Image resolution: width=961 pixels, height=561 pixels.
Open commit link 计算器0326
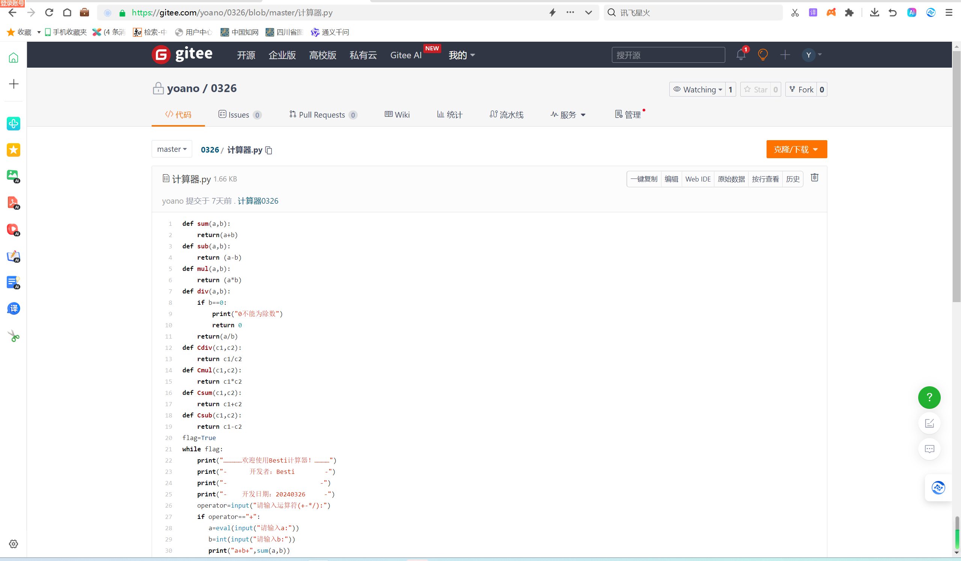[x=258, y=201]
